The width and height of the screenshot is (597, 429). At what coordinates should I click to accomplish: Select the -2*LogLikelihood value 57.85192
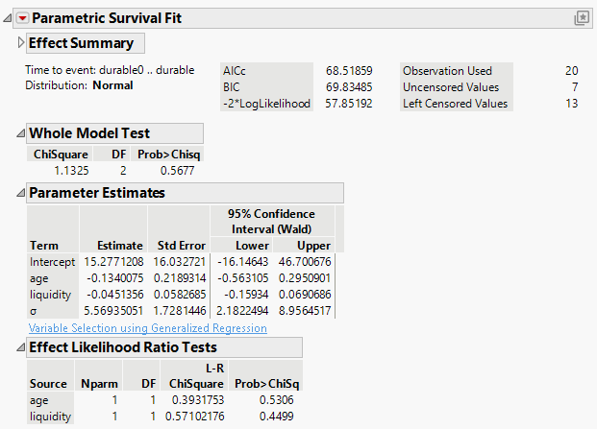(349, 104)
